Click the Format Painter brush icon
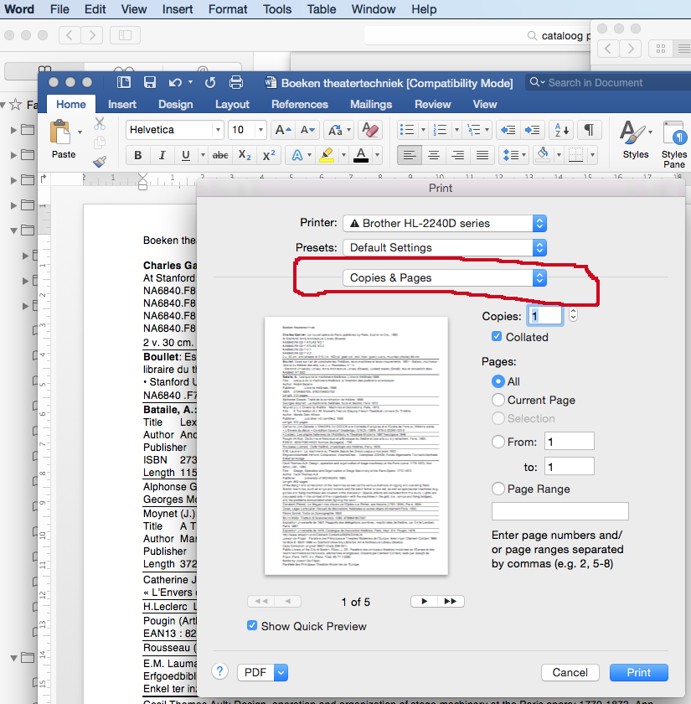 point(100,162)
